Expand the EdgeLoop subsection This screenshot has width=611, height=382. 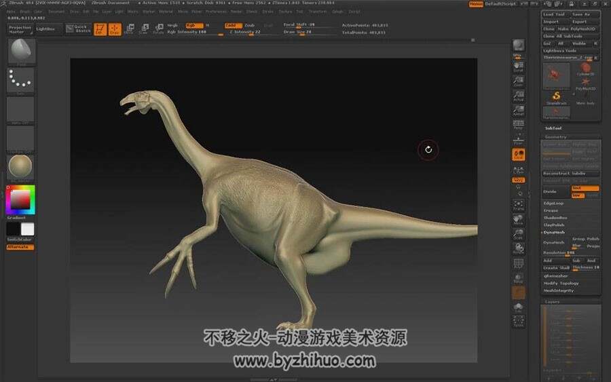tap(554, 204)
